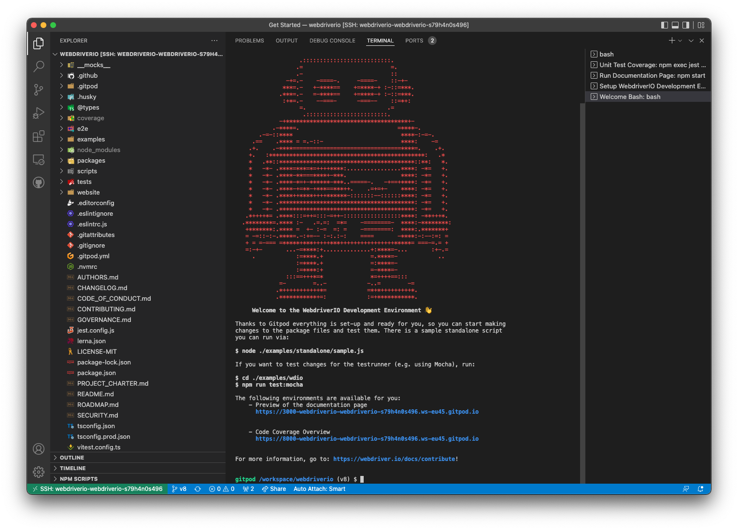Toggle the secondary side bar layout icon
The height and width of the screenshot is (530, 738).
[686, 25]
